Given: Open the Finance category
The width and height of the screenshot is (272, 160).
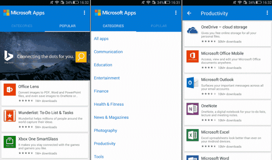Looking at the screenshot, I should click(101, 91).
